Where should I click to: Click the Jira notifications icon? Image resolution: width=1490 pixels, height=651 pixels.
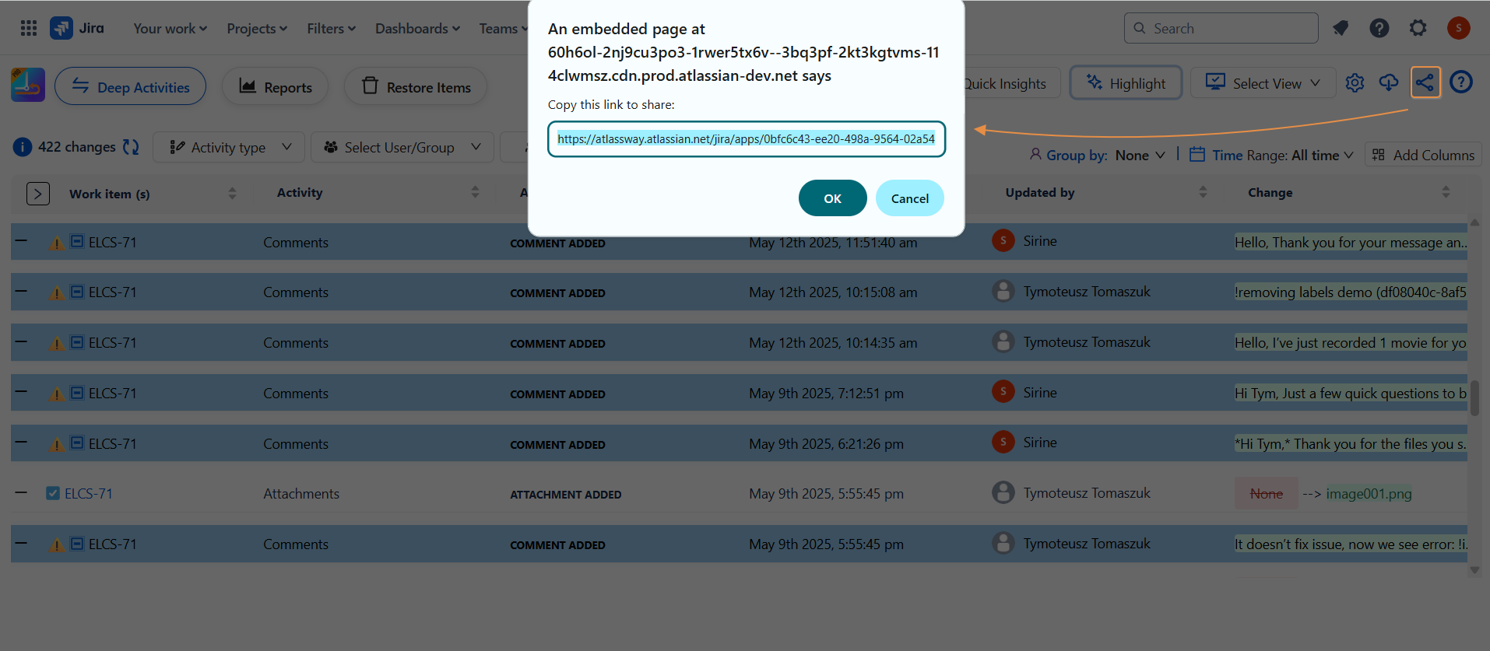point(1341,29)
